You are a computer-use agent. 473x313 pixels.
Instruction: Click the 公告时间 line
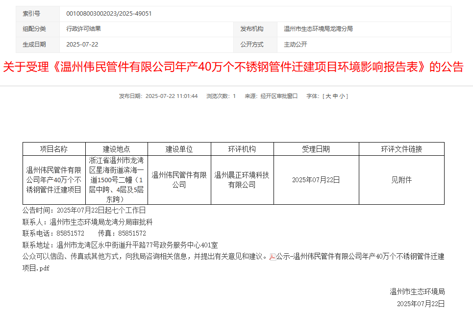pyautogui.click(x=84, y=210)
